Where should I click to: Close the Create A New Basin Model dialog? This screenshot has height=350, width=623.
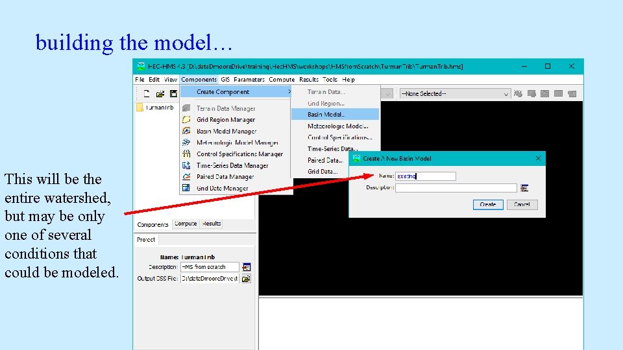pyautogui.click(x=538, y=158)
